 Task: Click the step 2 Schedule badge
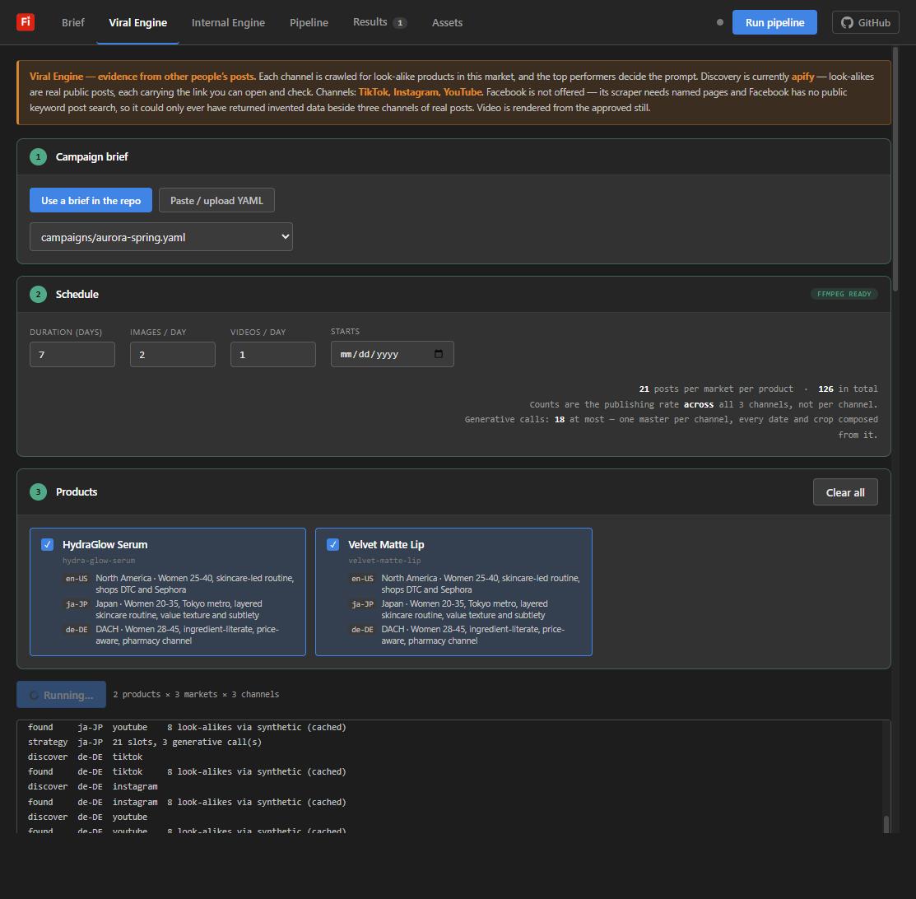(38, 294)
